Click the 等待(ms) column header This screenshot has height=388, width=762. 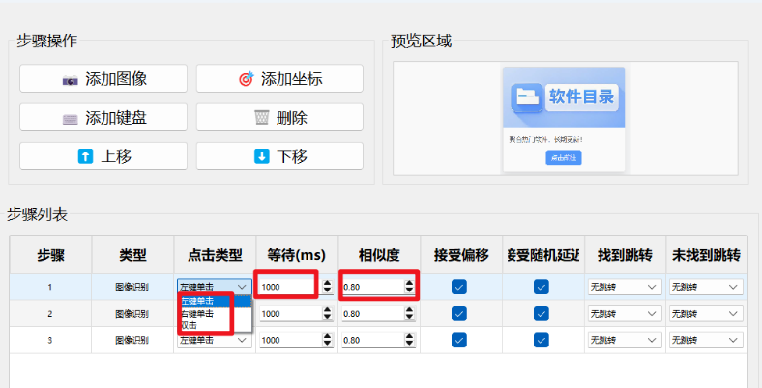pyautogui.click(x=297, y=255)
